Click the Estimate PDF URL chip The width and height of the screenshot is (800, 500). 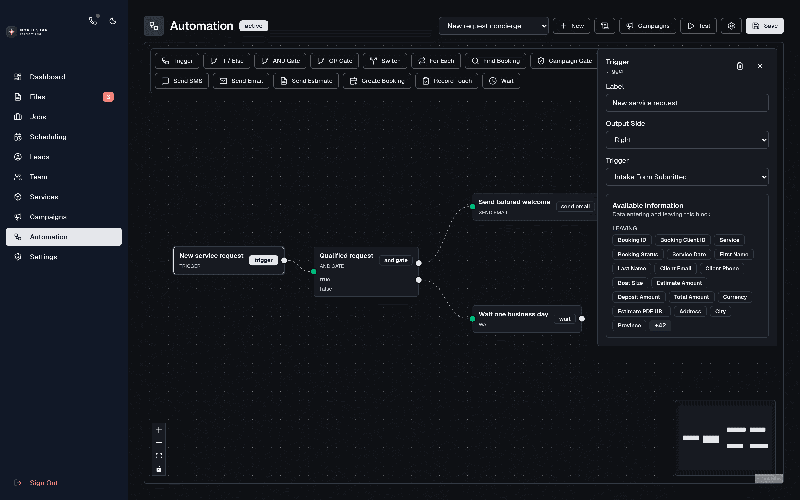641,311
